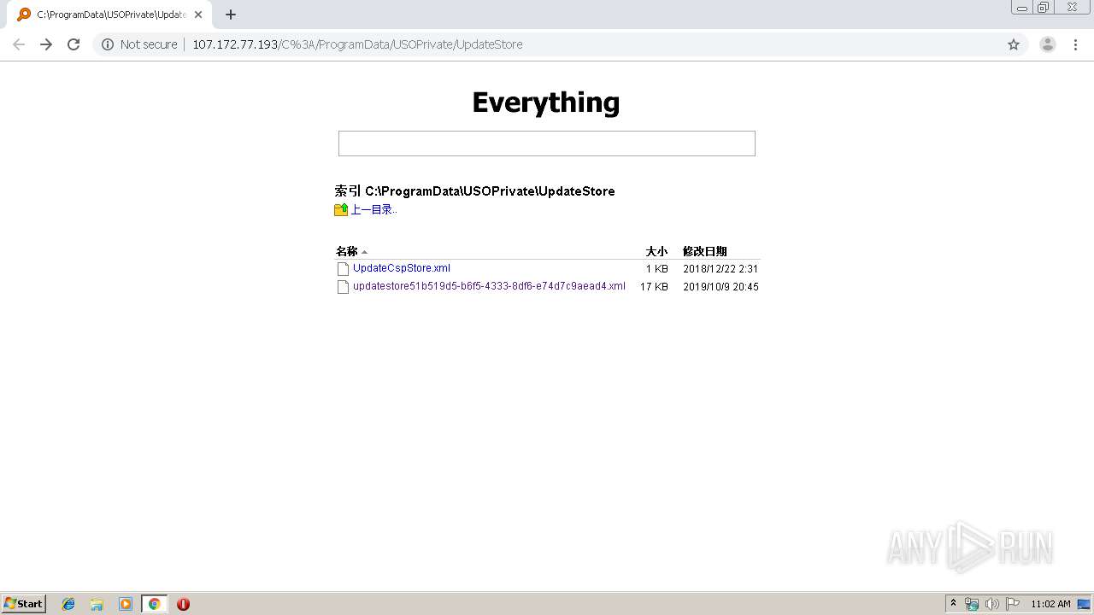Viewport: 1094px width, 615px height.
Task: Click the index path heading text
Action: pyautogui.click(x=474, y=191)
